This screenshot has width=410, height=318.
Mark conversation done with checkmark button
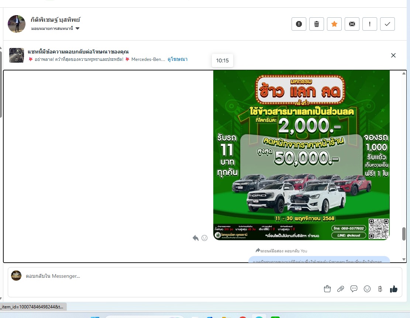[387, 24]
